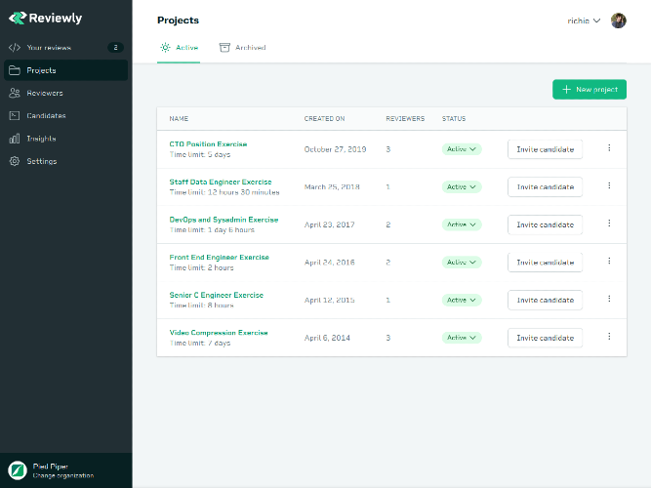Click the reviews count badge showing 2
This screenshot has height=488, width=651.
tap(115, 48)
